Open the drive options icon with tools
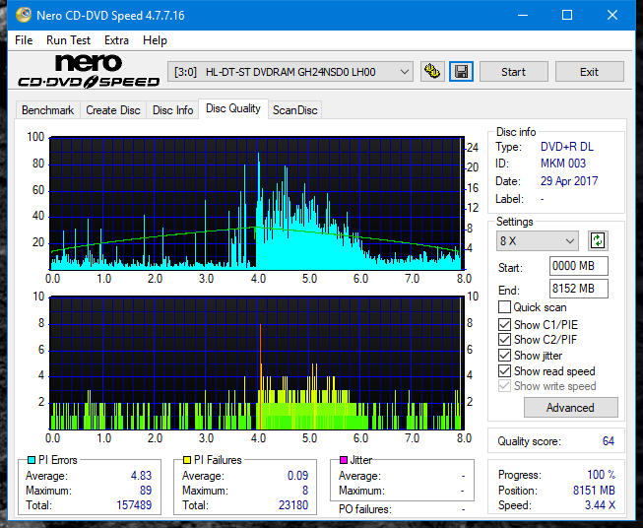 coord(432,72)
